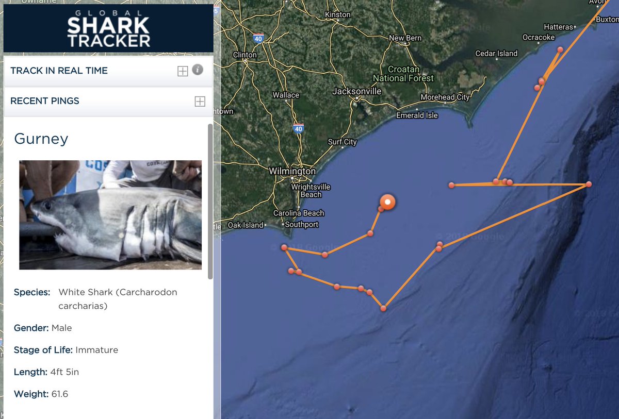Click the sidebar scrollbar

[x=210, y=201]
